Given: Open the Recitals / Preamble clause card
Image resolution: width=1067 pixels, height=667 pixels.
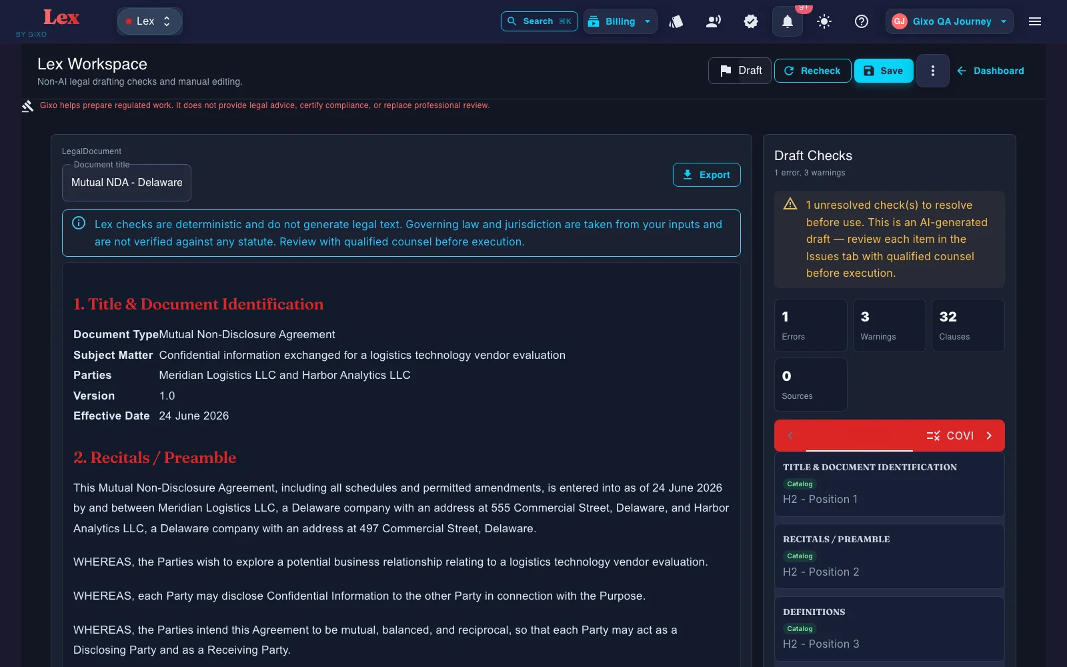Looking at the screenshot, I should pyautogui.click(x=889, y=556).
